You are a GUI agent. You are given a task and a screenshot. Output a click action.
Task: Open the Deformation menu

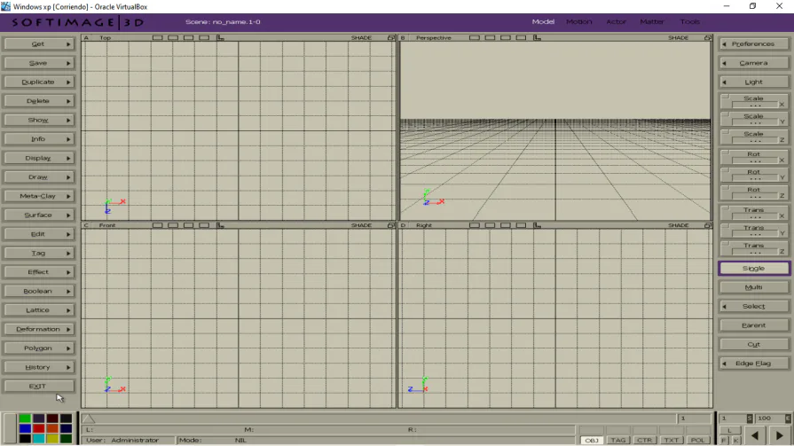pos(39,329)
